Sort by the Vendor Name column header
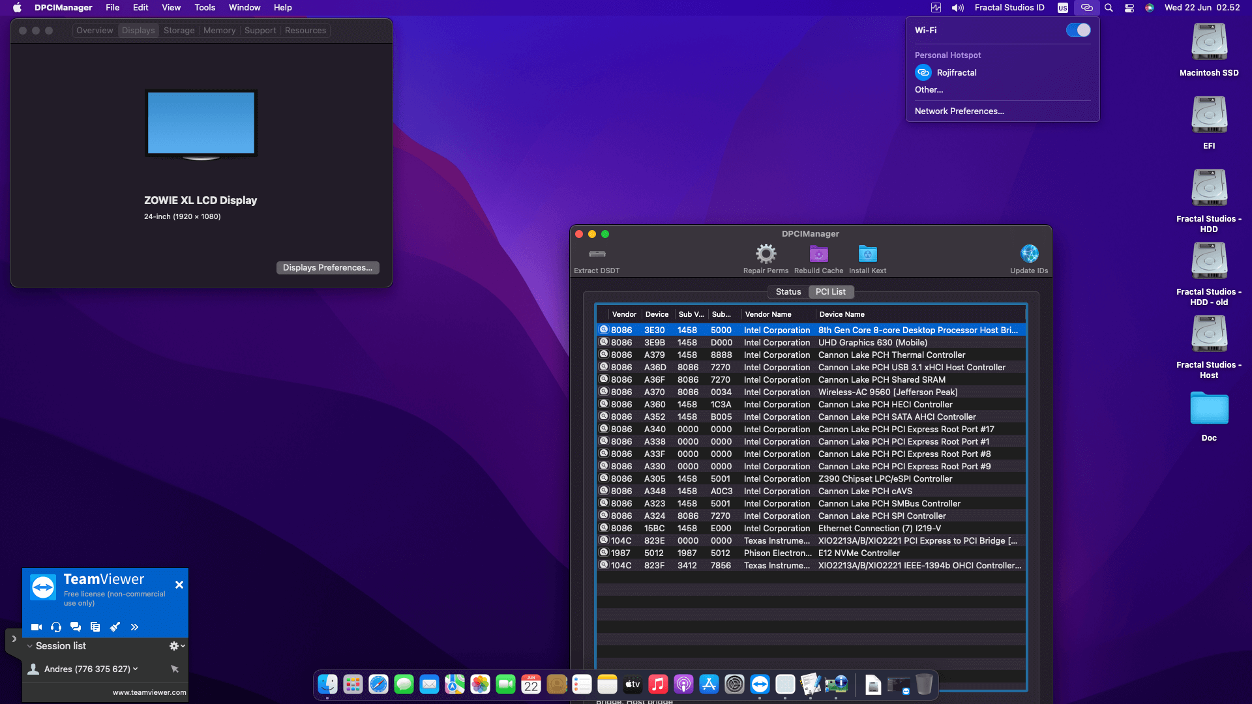The image size is (1252, 704). click(779, 314)
